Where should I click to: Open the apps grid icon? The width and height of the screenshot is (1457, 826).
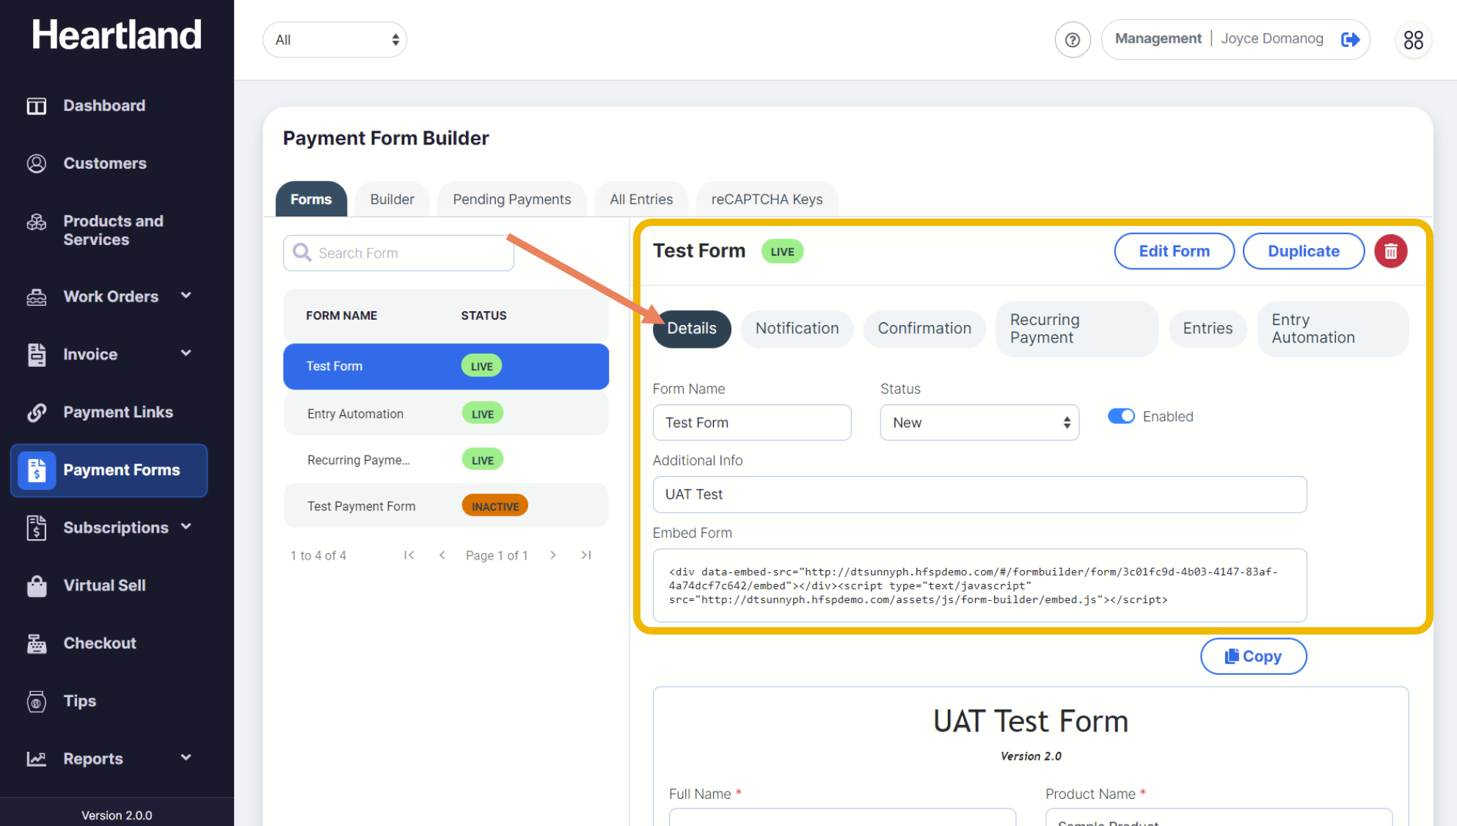point(1413,40)
